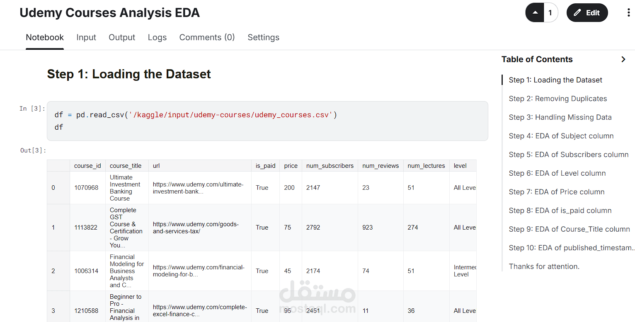Viewport: 635px width, 322px height.
Task: Jump to Step 1: Loading the Dataset in contents
Action: 555,80
